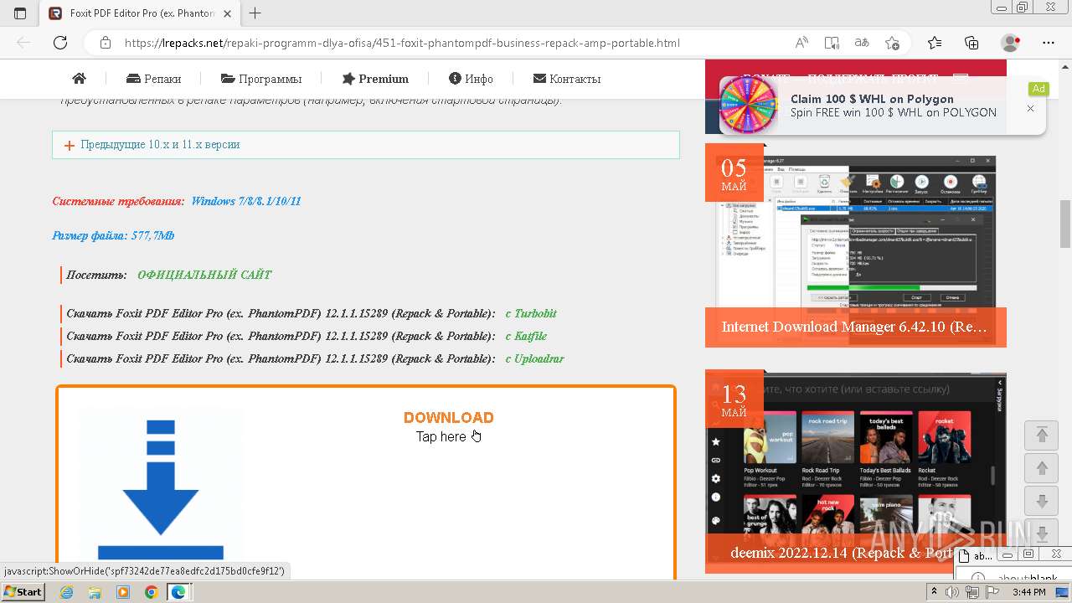Click the single up arrow page button

[x=1042, y=467]
